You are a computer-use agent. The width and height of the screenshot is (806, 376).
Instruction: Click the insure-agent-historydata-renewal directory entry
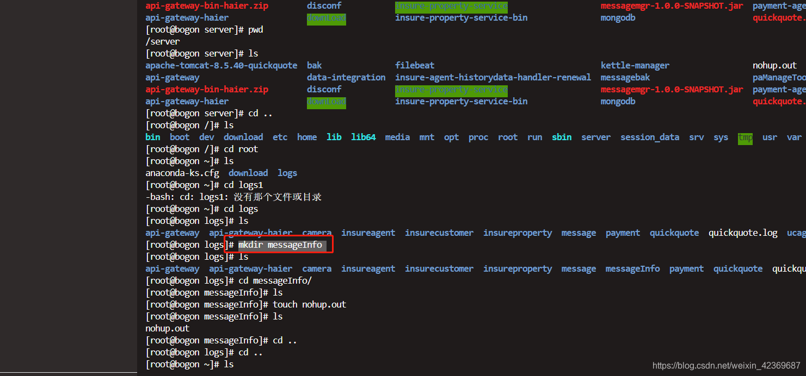click(x=493, y=77)
